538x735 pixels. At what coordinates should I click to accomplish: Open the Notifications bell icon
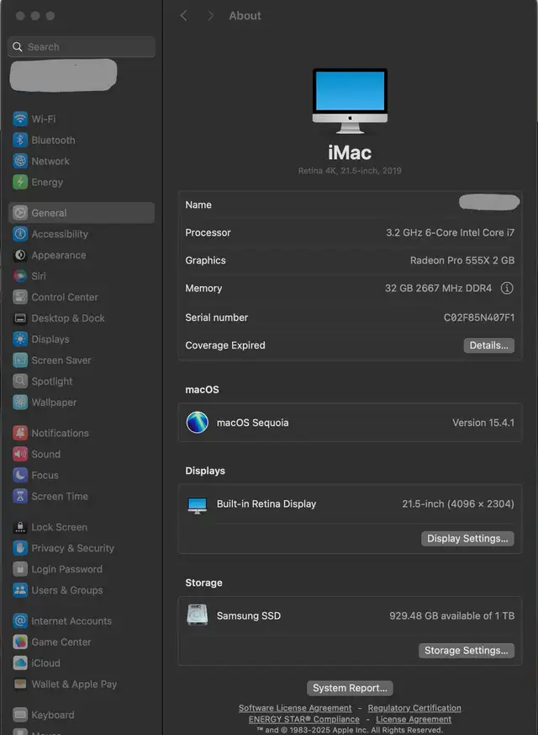point(20,433)
